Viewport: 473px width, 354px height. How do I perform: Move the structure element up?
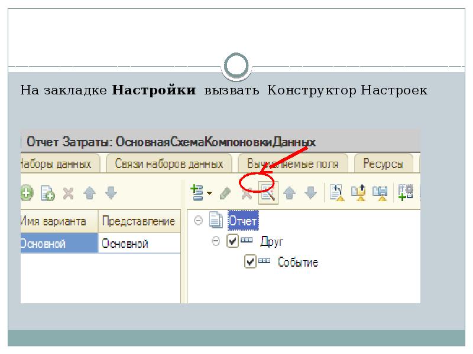click(x=290, y=193)
